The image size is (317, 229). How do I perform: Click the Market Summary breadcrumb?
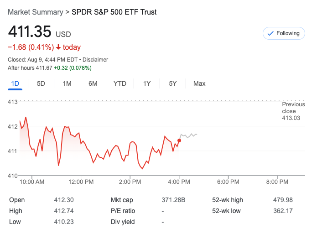tap(35, 12)
